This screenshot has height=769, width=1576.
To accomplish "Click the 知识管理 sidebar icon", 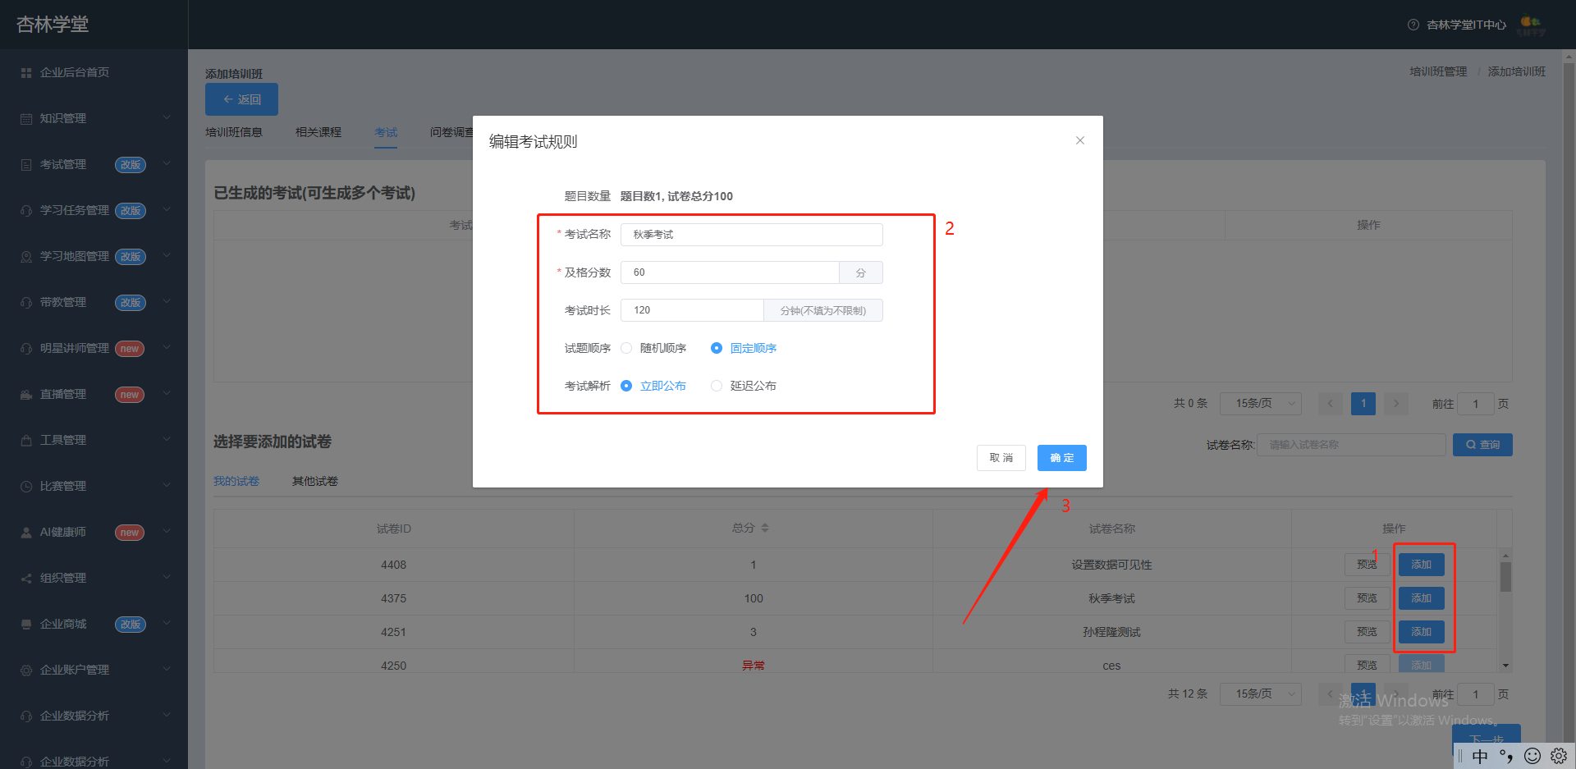I will point(26,119).
